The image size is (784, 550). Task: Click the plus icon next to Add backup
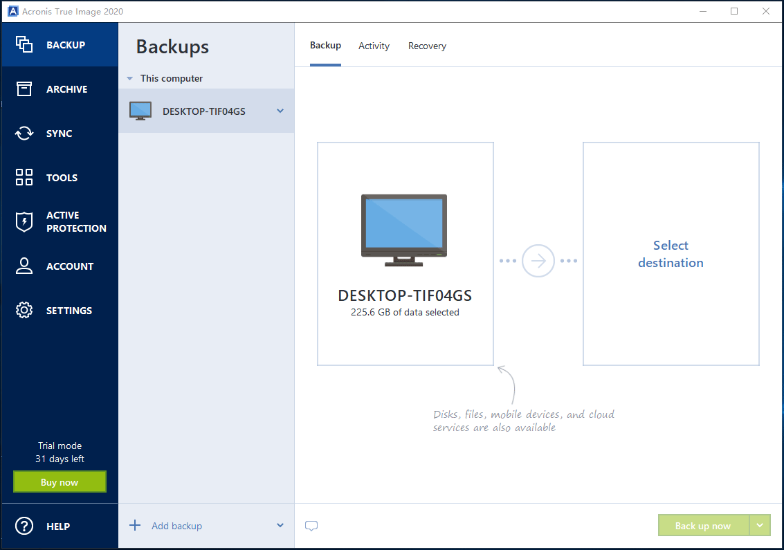[x=135, y=525]
